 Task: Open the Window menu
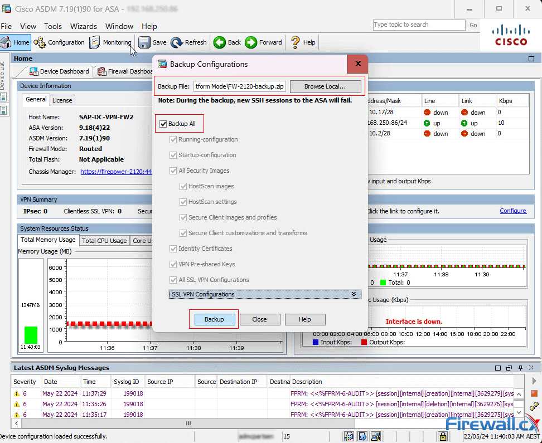[x=119, y=26]
